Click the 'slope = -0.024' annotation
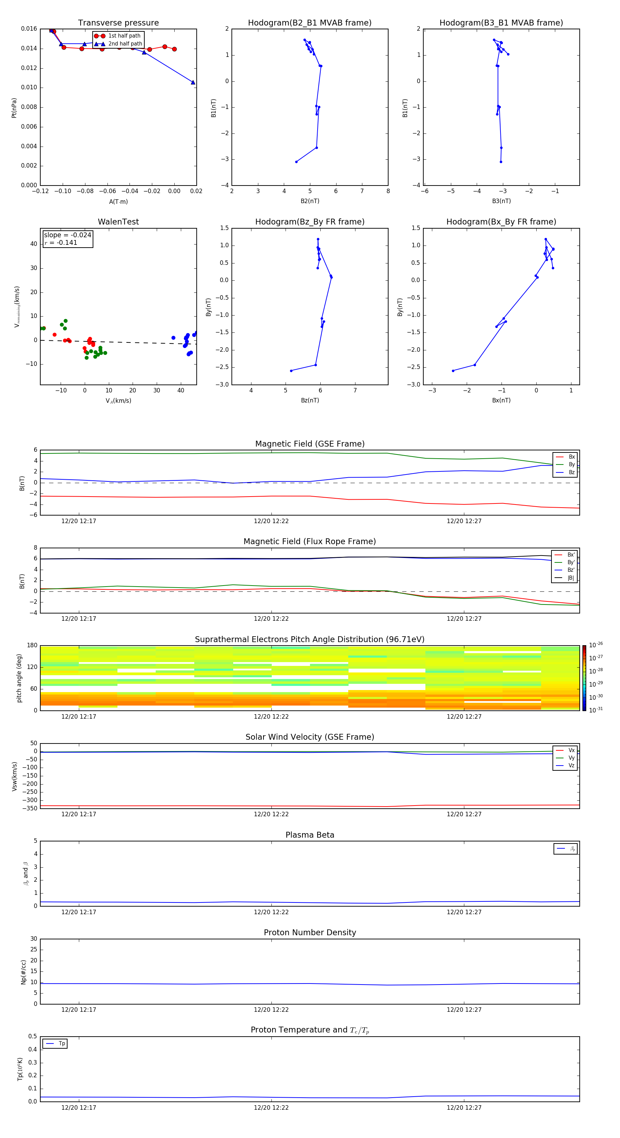The width and height of the screenshot is (620, 1138). (x=68, y=235)
